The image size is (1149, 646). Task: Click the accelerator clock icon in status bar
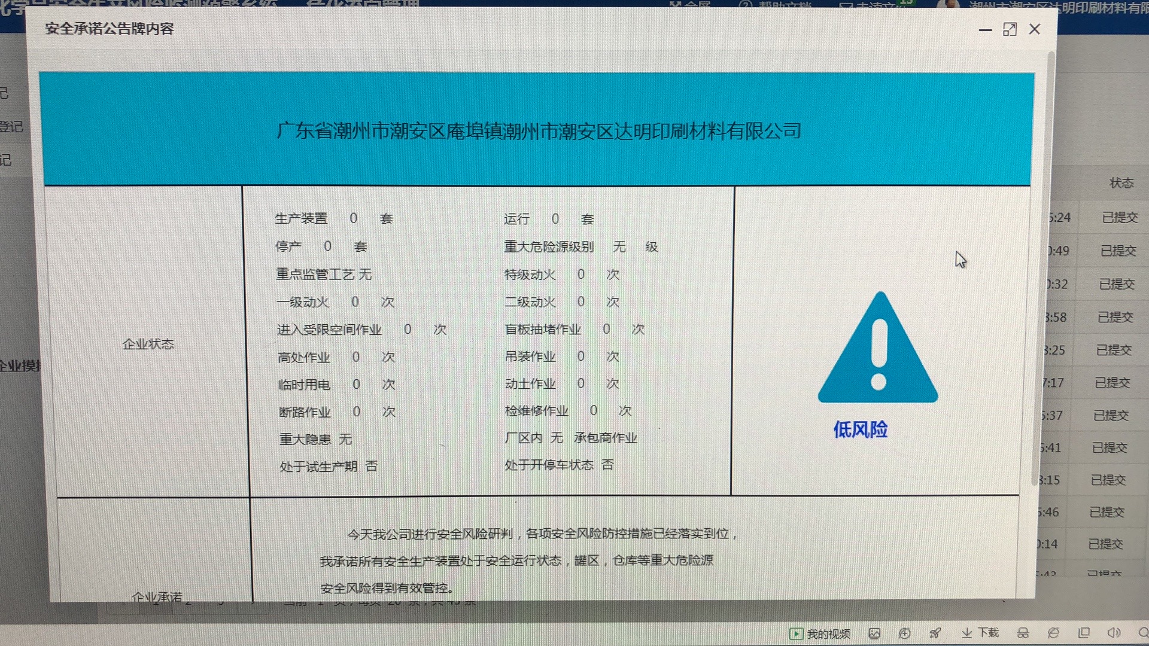coord(904,633)
